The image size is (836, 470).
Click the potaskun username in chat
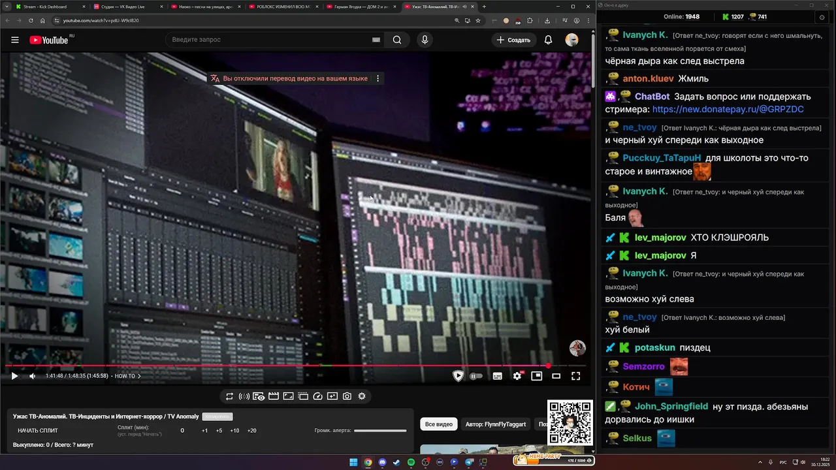(x=654, y=348)
